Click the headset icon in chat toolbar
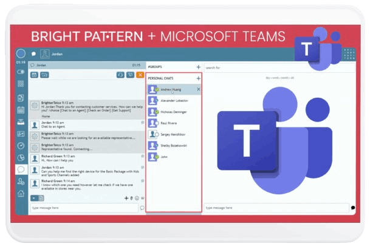 pyautogui.click(x=121, y=75)
